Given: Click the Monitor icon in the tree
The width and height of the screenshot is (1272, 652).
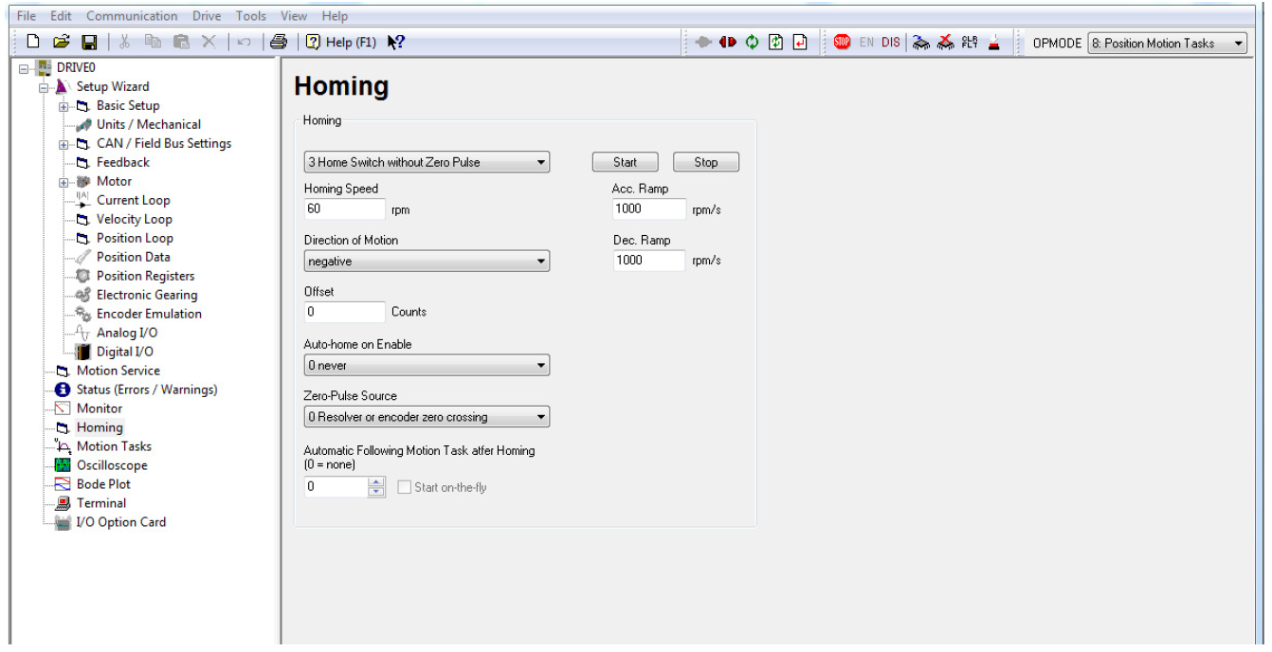Looking at the screenshot, I should [x=63, y=408].
